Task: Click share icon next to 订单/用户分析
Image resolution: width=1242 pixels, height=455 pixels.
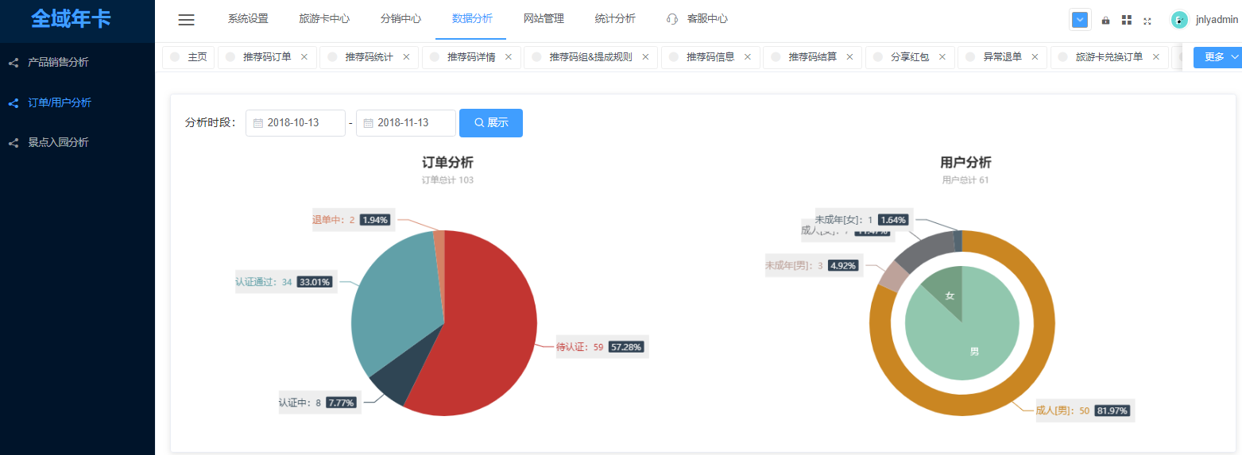Action: pyautogui.click(x=13, y=102)
